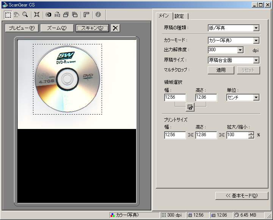Minimize the ScanGear CS window

point(255,5)
